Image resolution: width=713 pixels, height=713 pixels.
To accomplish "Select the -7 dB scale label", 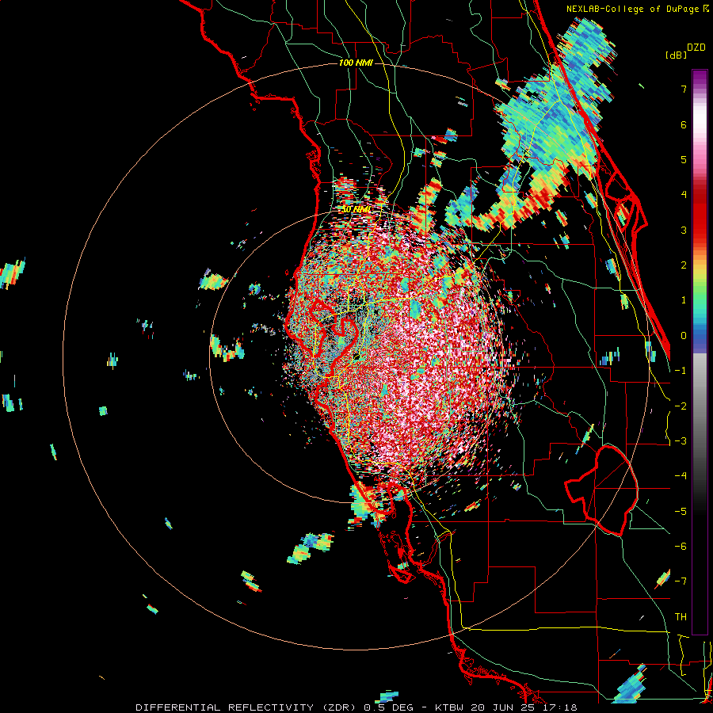I will point(681,581).
